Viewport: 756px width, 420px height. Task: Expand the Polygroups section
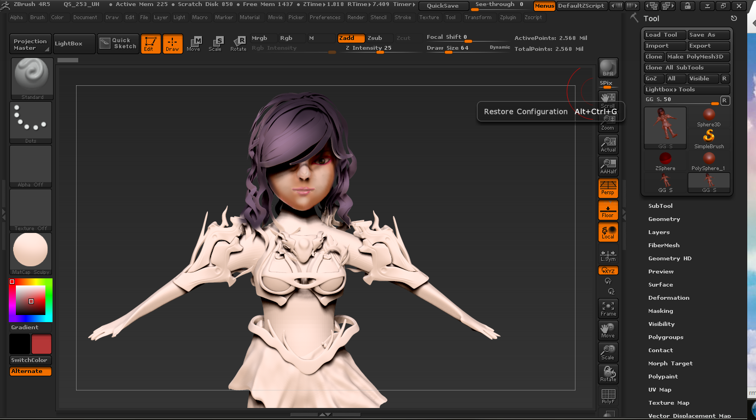click(x=666, y=337)
